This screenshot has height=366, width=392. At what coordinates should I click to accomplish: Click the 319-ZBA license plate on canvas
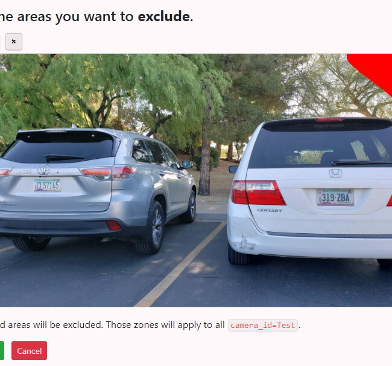coord(335,197)
